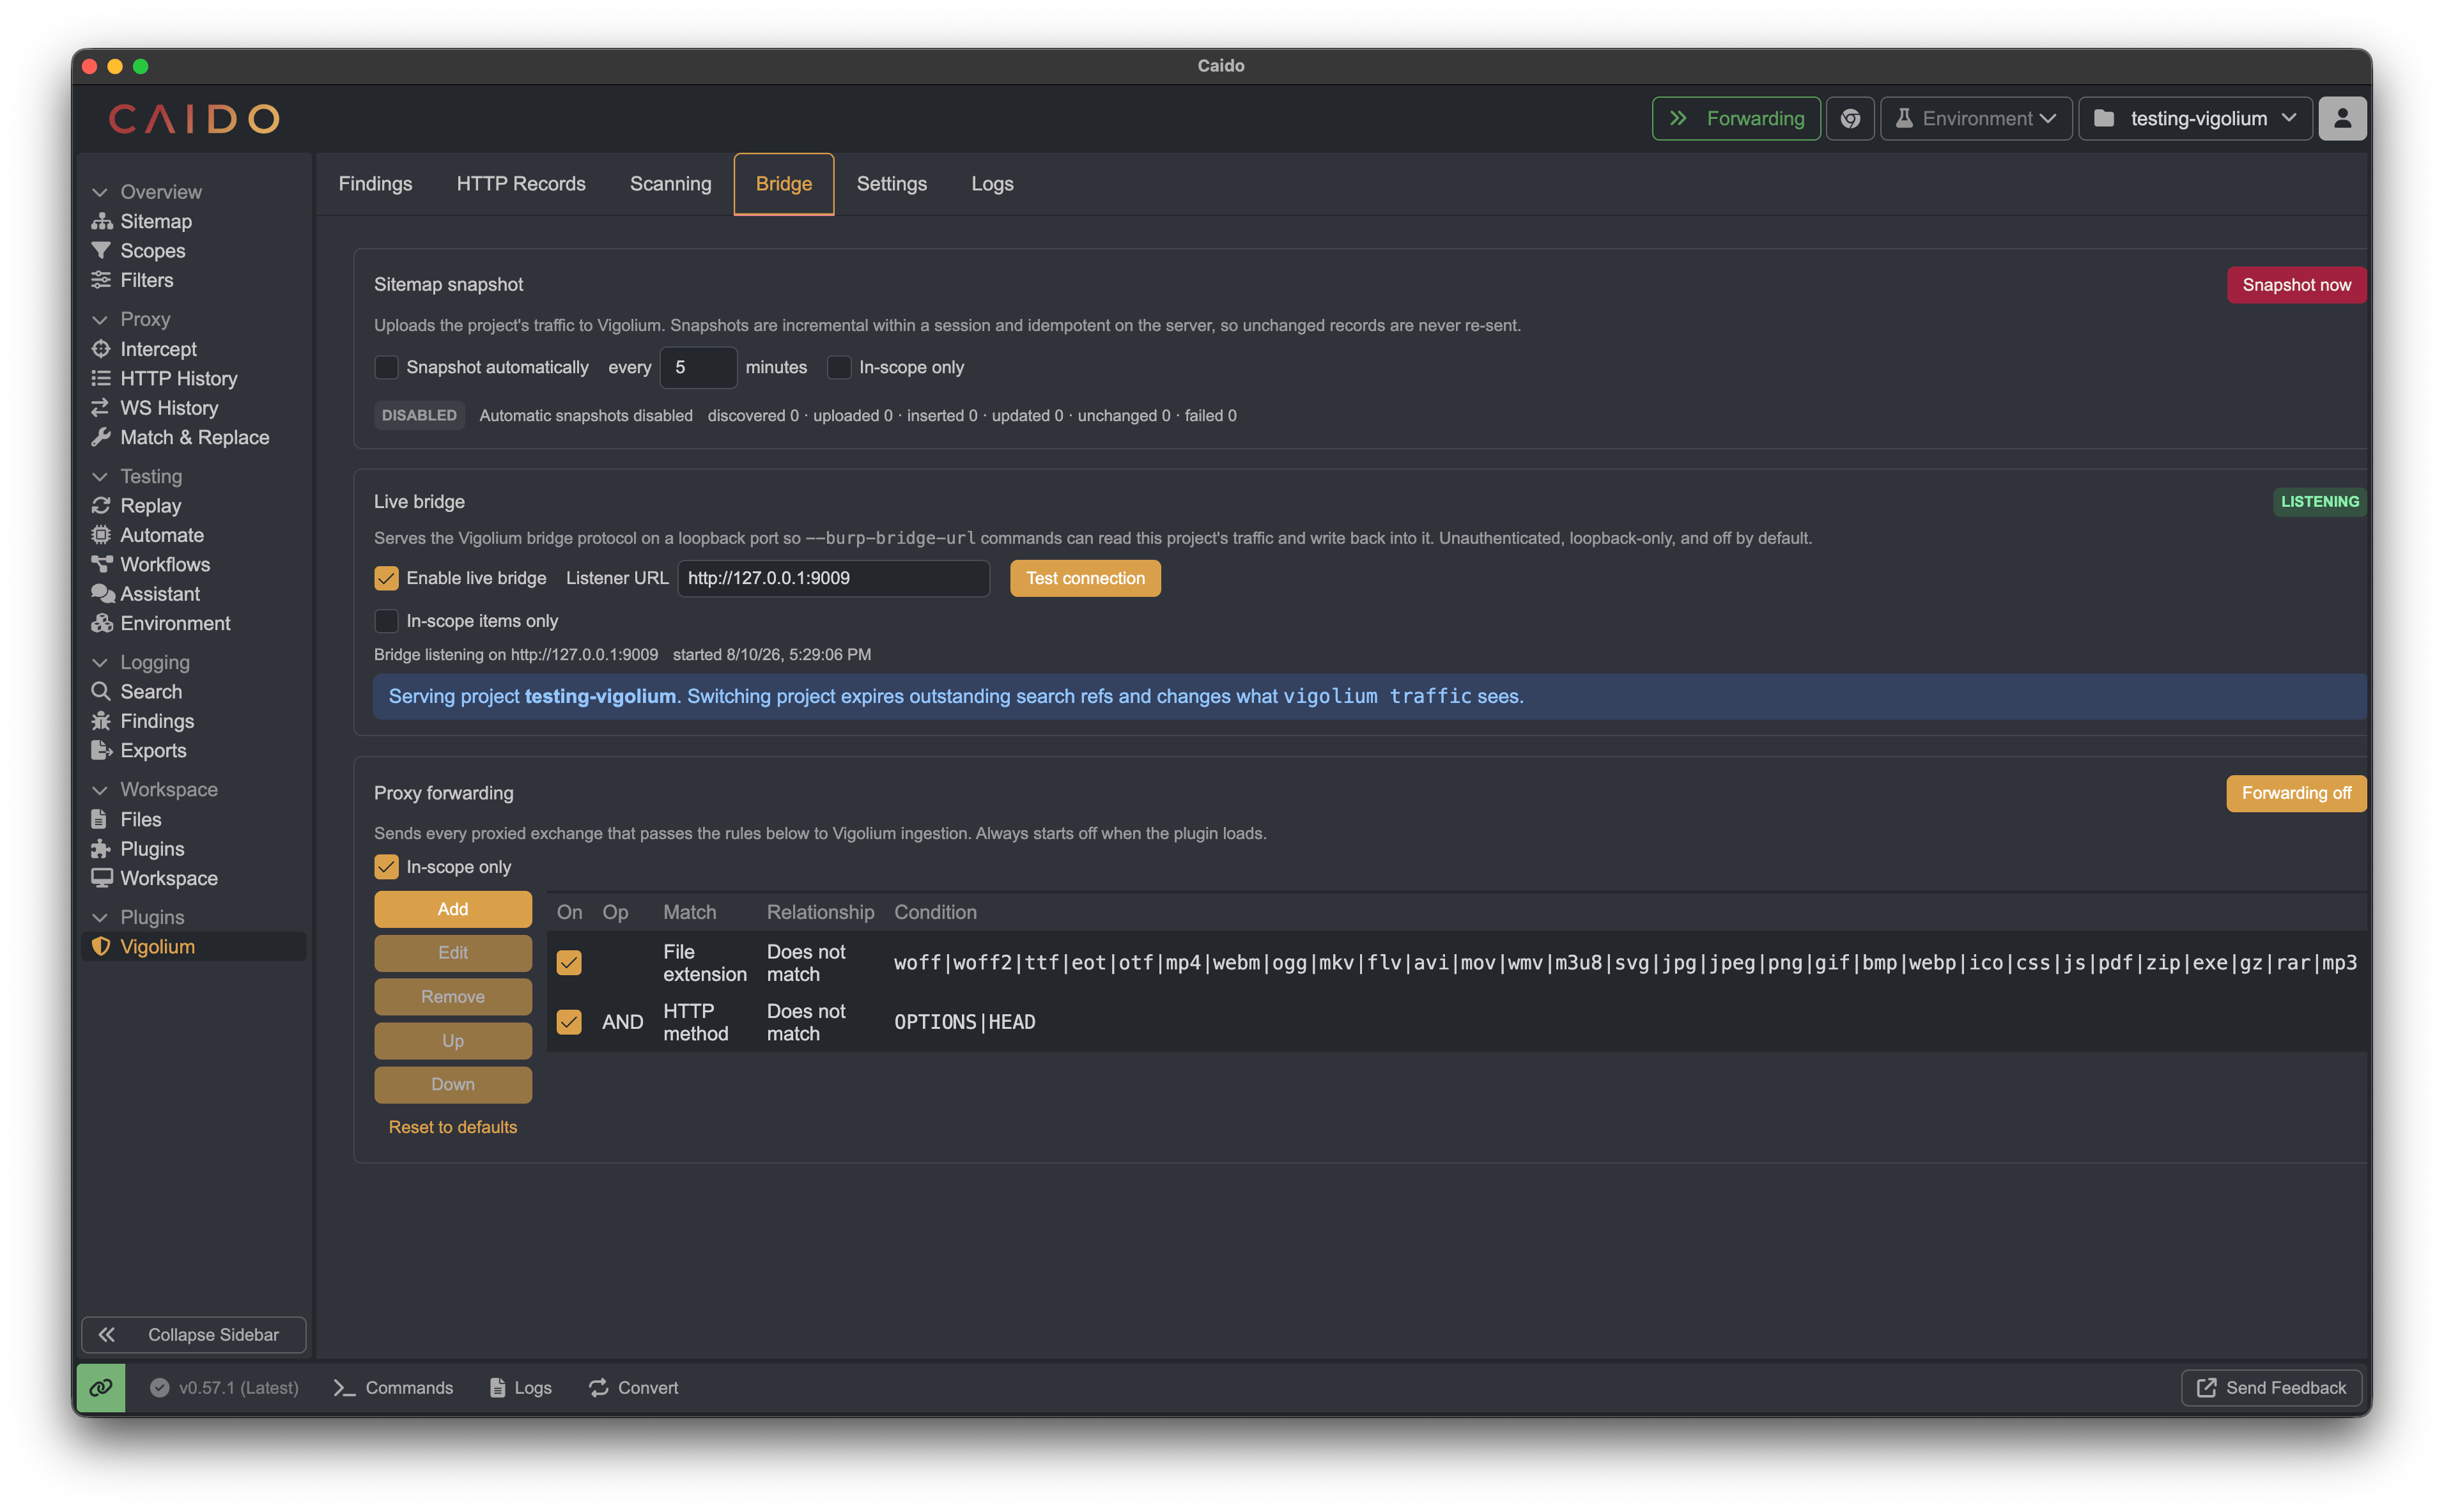
Task: Toggle the green Forwarding intercept button
Action: point(1737,118)
